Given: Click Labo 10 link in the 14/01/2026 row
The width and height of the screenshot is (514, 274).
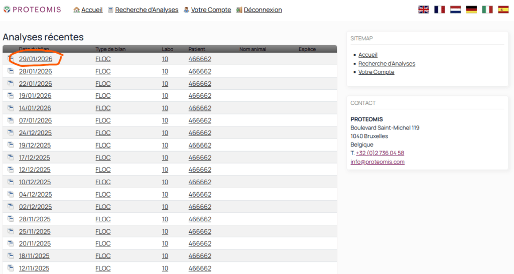Looking at the screenshot, I should [165, 108].
